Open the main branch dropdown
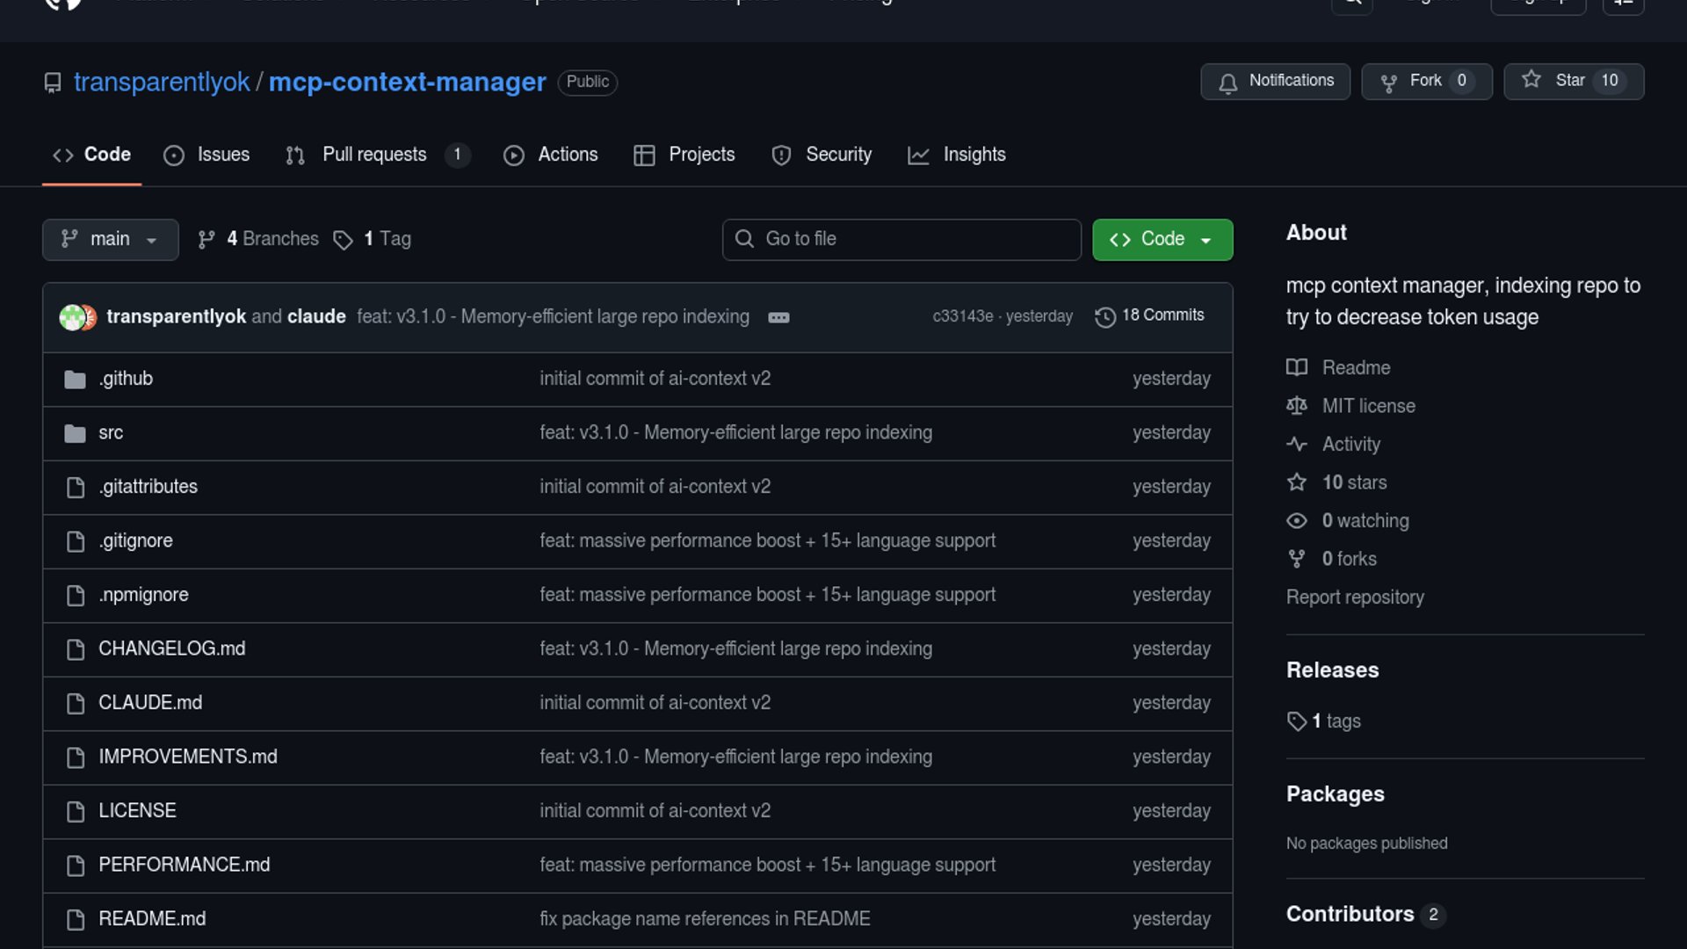This screenshot has height=949, width=1687. click(x=110, y=239)
